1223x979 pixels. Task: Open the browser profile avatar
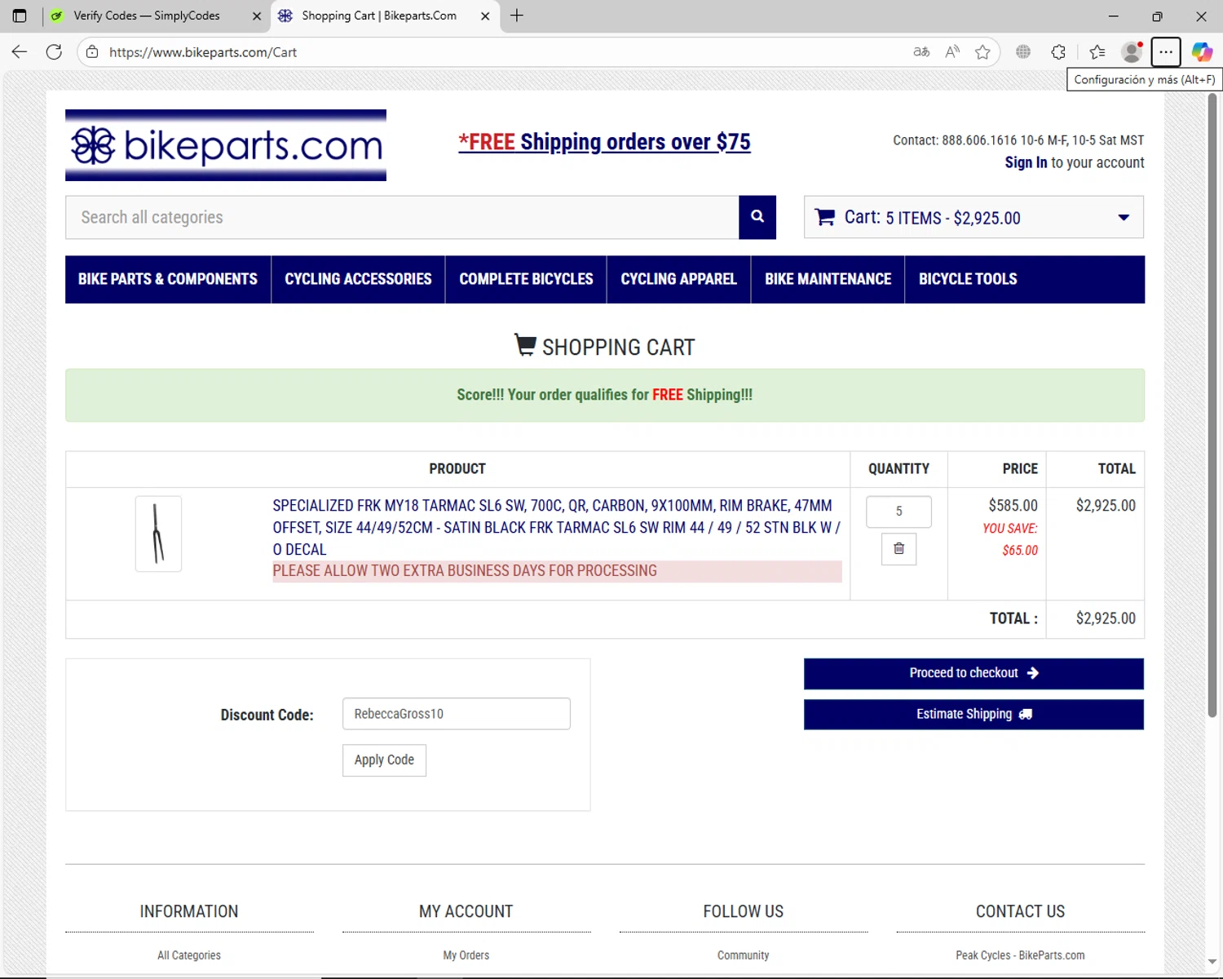click(1132, 52)
